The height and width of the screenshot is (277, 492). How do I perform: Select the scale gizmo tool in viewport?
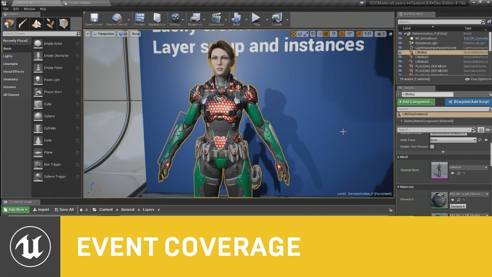coord(306,34)
